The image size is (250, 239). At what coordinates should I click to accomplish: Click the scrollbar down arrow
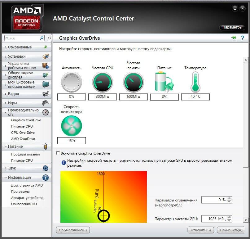pyautogui.click(x=246, y=220)
